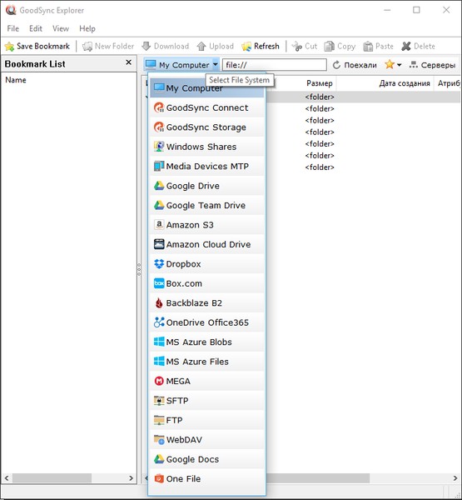The height and width of the screenshot is (500, 462).
Task: Open the View menu
Action: 61,28
